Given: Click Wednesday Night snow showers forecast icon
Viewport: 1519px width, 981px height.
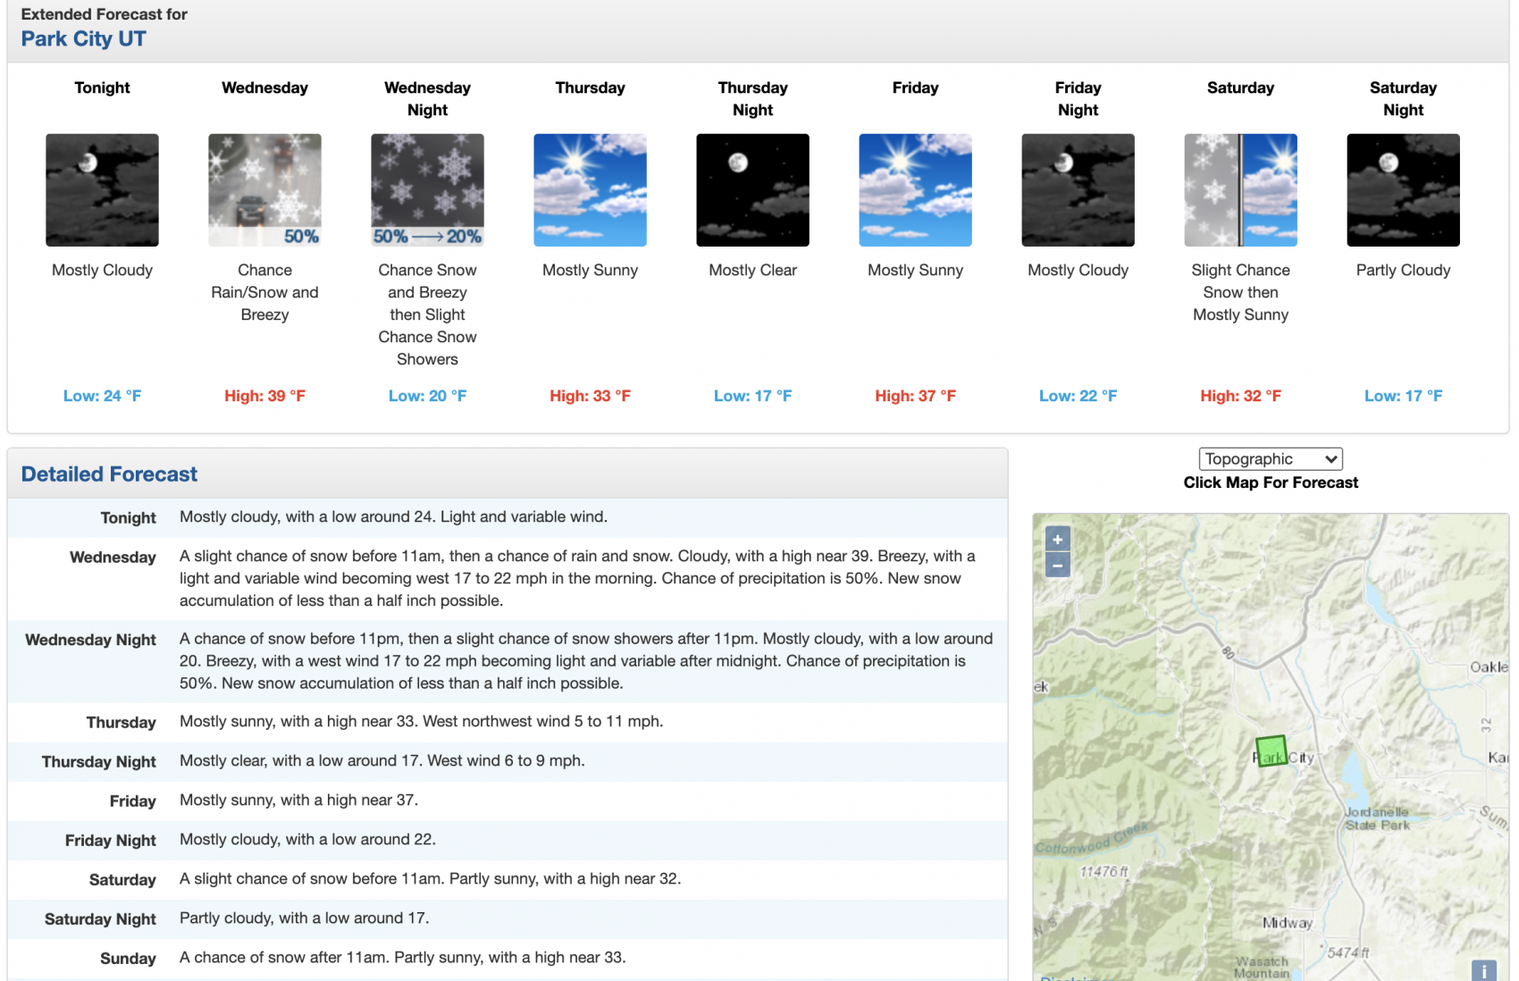Looking at the screenshot, I should point(427,190).
